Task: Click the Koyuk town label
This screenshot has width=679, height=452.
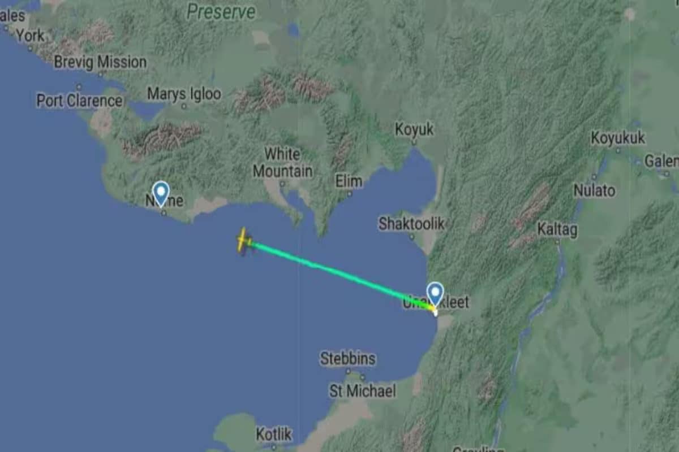Action: 414,129
